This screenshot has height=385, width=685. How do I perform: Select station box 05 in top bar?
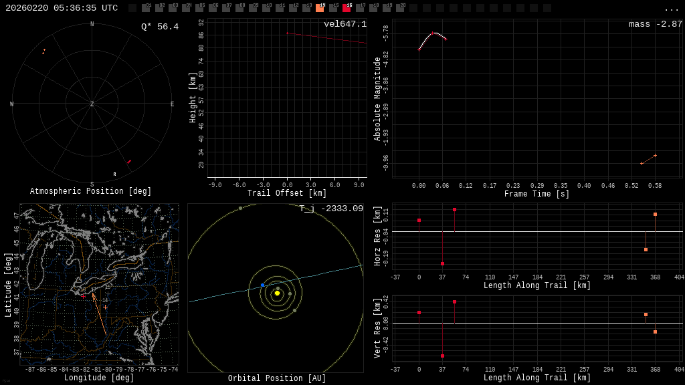tap(199, 8)
